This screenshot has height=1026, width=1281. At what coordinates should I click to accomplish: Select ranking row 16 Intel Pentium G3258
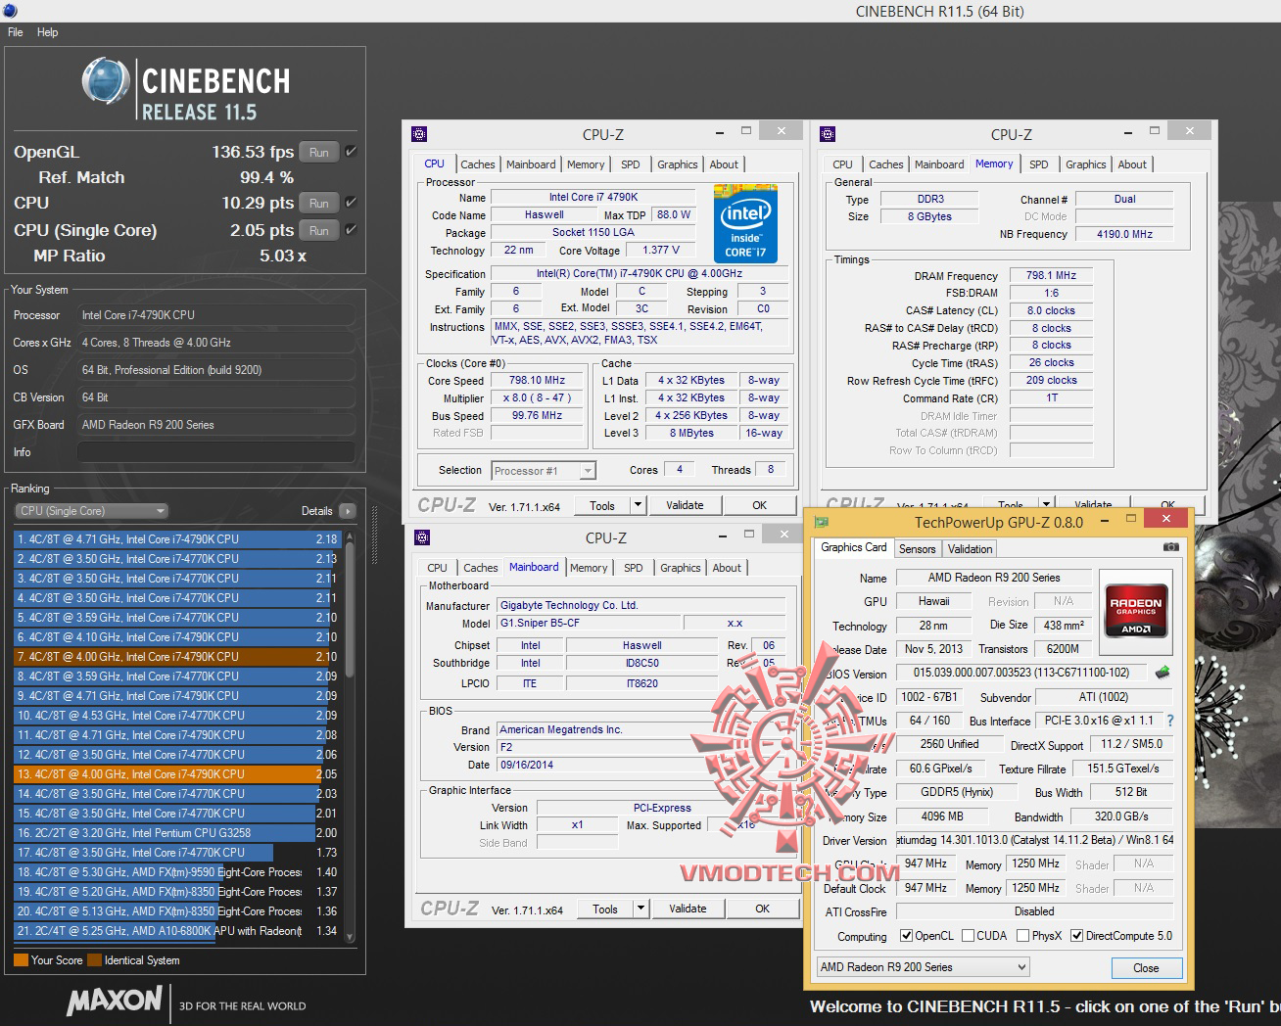pyautogui.click(x=176, y=833)
